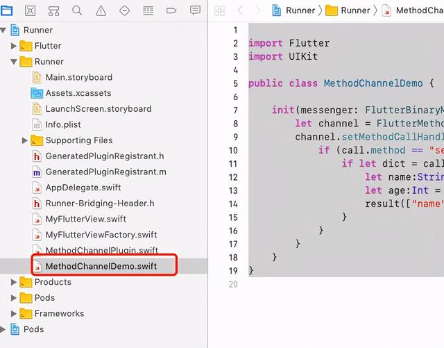Open the Debug navigator
This screenshot has height=348, width=444.
[x=148, y=11]
